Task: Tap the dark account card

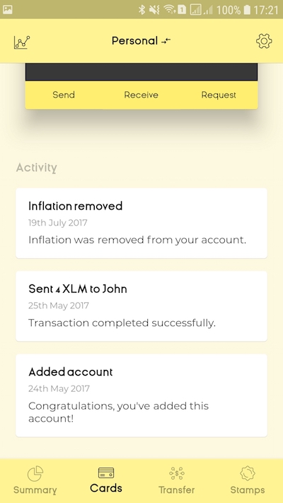Action: tap(141, 71)
